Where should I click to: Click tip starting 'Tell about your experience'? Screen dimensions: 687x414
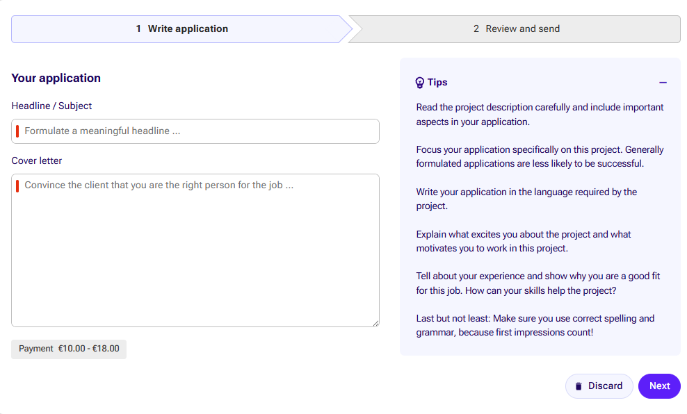(538, 283)
